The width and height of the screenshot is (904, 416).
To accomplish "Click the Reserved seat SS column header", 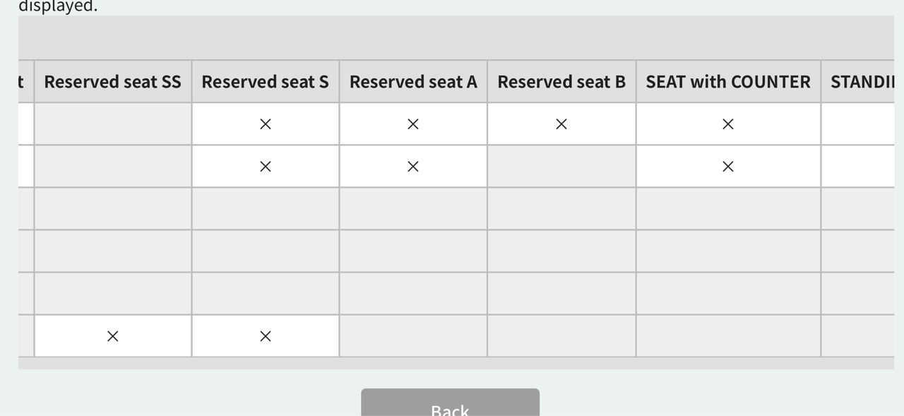I will (112, 82).
